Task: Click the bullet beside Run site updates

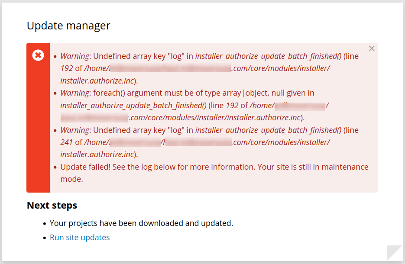Action: click(45, 238)
